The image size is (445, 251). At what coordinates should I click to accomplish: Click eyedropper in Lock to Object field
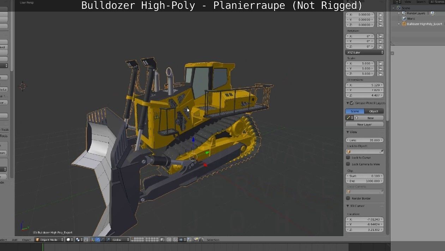tap(381, 152)
